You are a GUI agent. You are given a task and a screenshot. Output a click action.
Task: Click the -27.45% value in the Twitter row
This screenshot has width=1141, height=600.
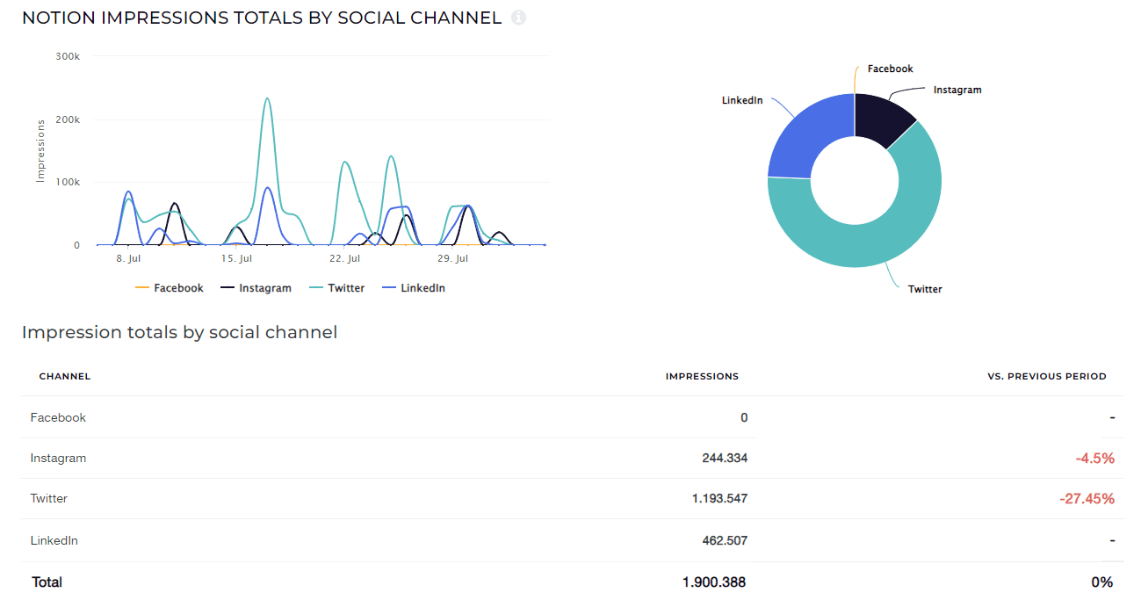(x=1087, y=499)
